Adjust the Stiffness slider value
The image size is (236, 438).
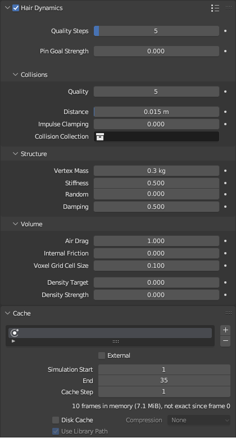click(156, 183)
